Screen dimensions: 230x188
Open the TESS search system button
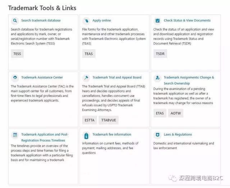pos(17,54)
